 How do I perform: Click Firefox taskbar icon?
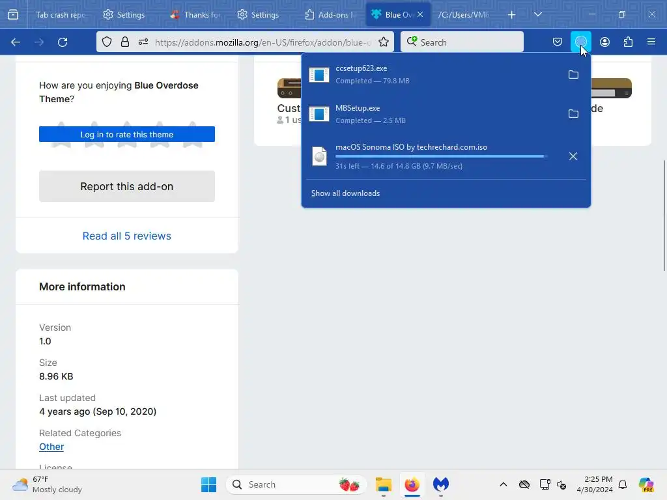(x=412, y=484)
